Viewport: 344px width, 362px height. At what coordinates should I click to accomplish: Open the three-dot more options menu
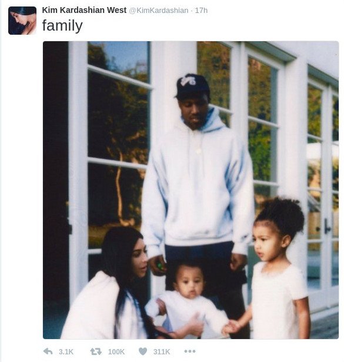190,351
